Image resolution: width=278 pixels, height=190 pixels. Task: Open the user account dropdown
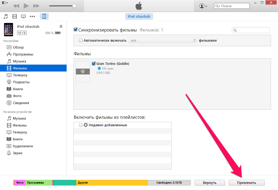point(203,6)
